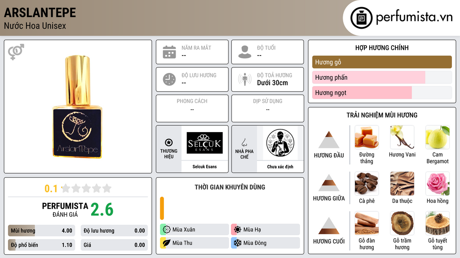Click the five-star rating row
The width and height of the screenshot is (460, 258).
pos(86,188)
